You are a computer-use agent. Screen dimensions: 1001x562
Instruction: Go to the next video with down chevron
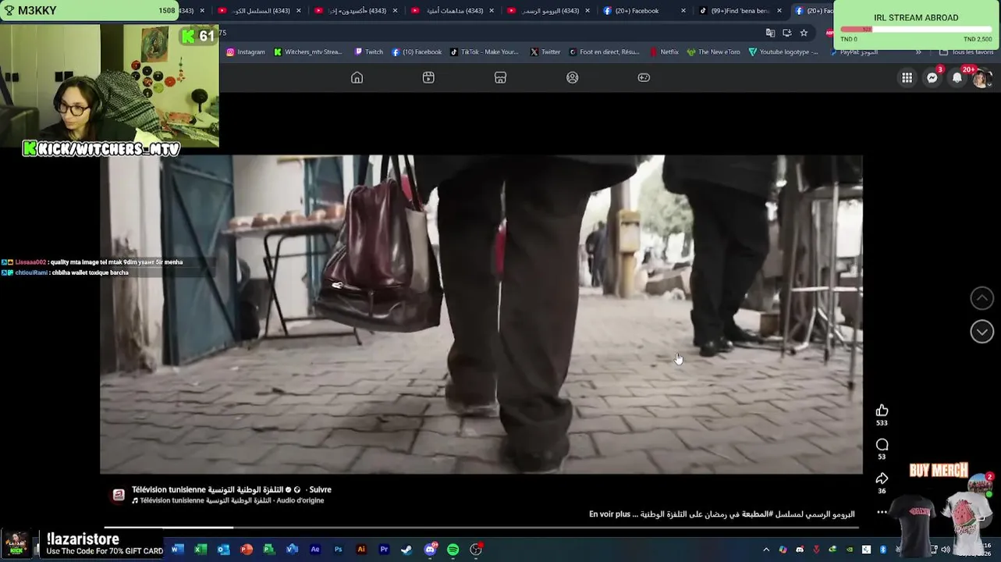tap(981, 332)
